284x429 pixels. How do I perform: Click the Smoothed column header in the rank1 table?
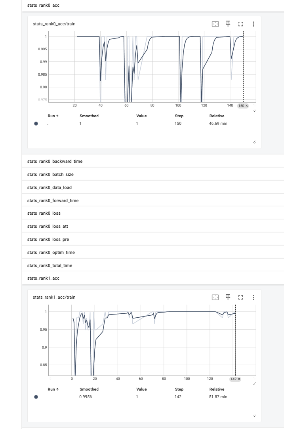point(89,389)
